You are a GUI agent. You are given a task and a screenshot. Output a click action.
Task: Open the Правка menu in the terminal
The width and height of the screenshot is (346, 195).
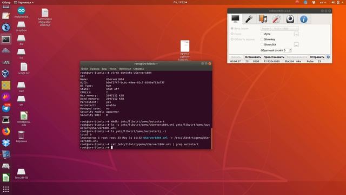(95, 69)
